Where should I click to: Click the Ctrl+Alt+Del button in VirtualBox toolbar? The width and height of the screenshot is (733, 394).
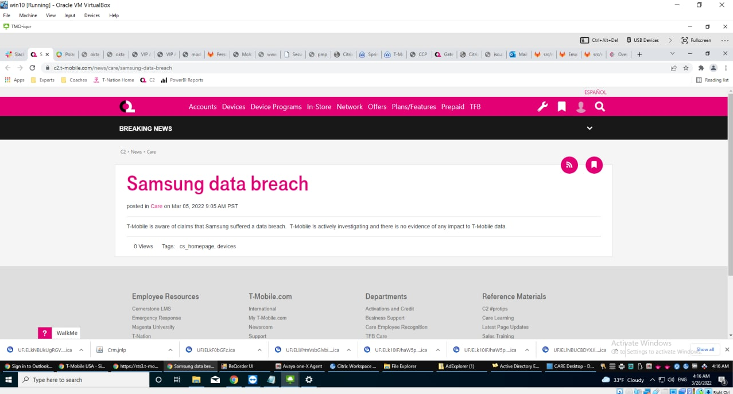point(599,40)
